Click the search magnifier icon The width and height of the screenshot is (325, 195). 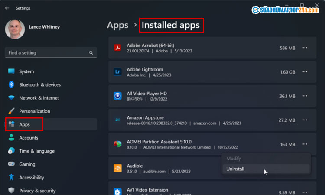tap(91, 53)
